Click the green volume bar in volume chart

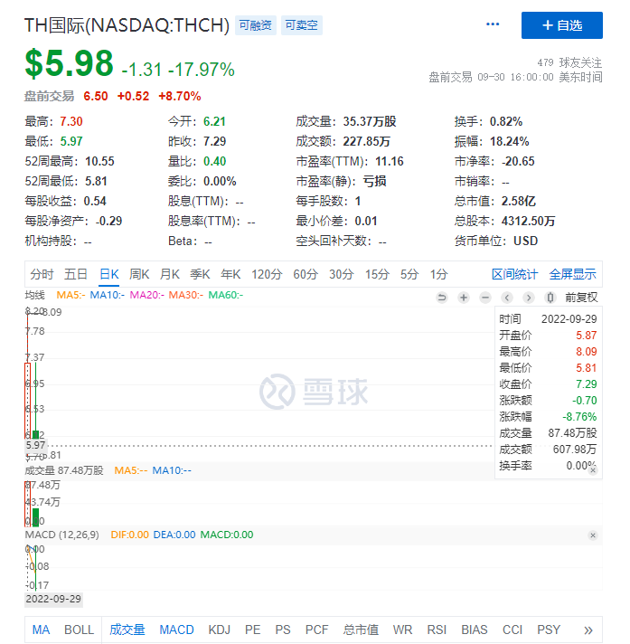(36, 517)
